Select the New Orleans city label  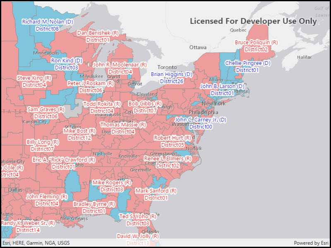(x=74, y=219)
